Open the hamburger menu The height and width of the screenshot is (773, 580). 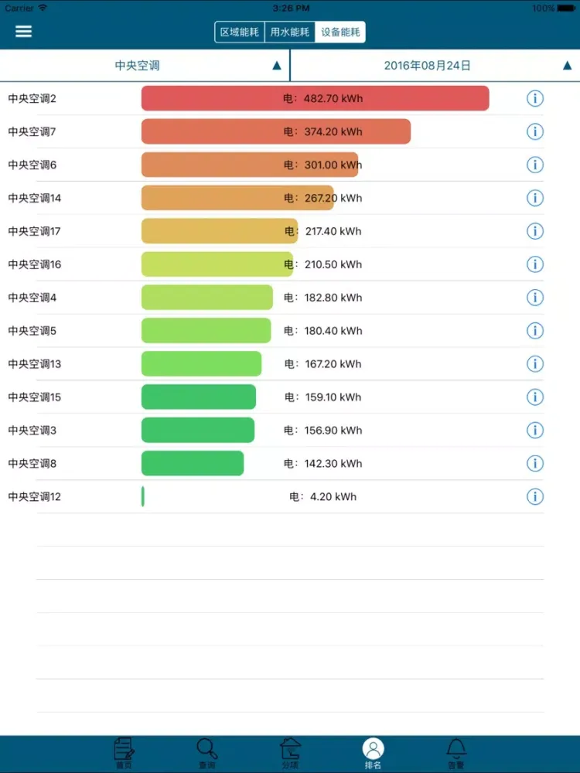(24, 32)
